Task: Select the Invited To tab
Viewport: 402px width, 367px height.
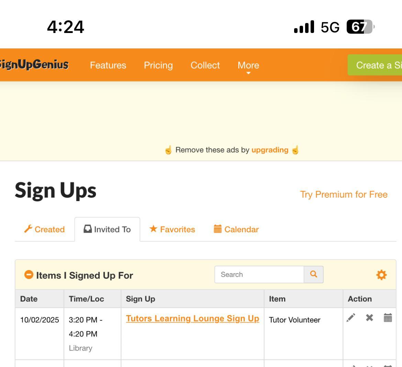Action: coord(107,229)
